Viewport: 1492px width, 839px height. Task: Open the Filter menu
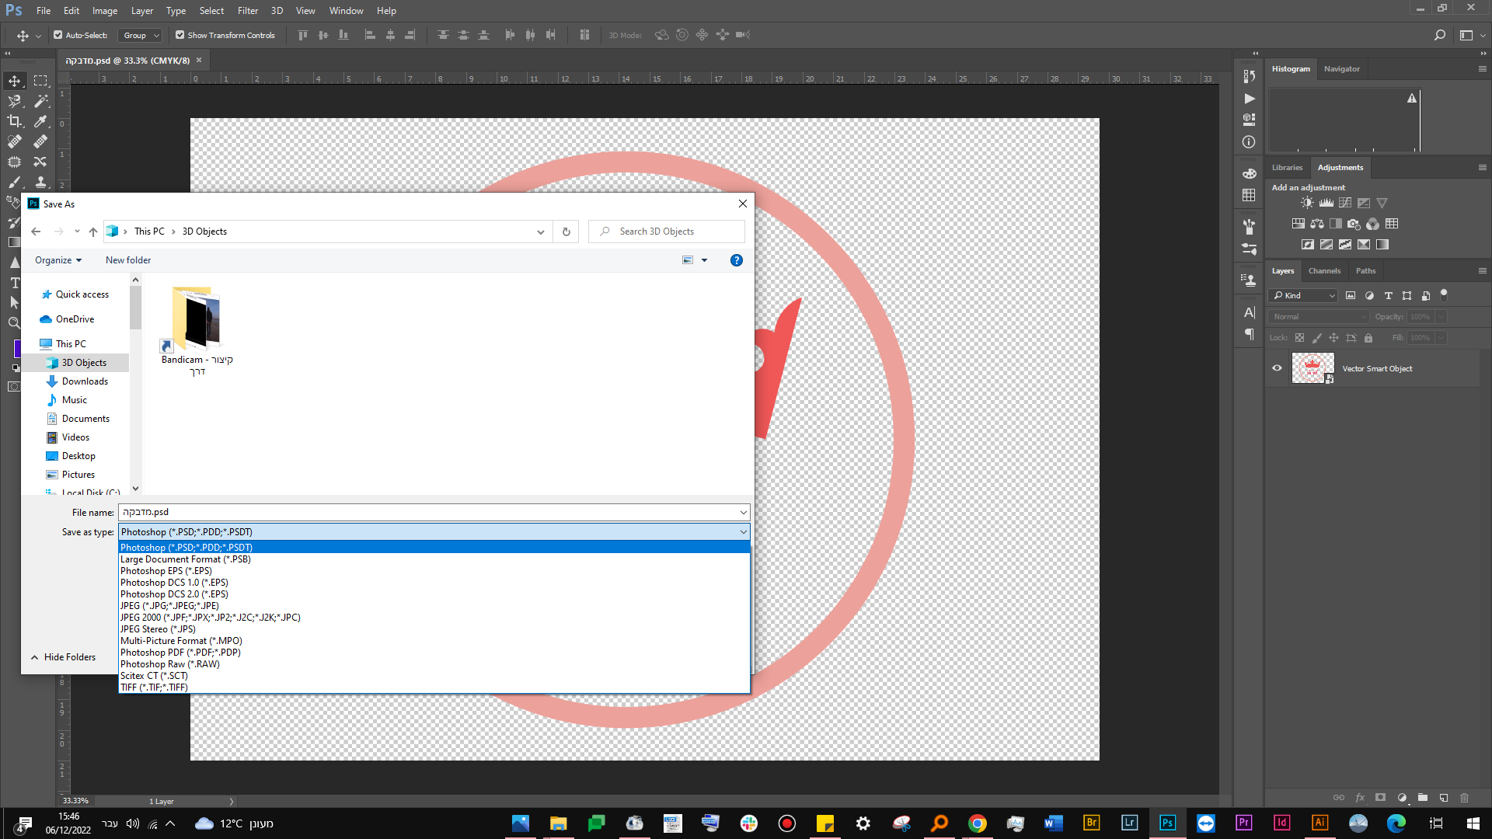(x=247, y=11)
